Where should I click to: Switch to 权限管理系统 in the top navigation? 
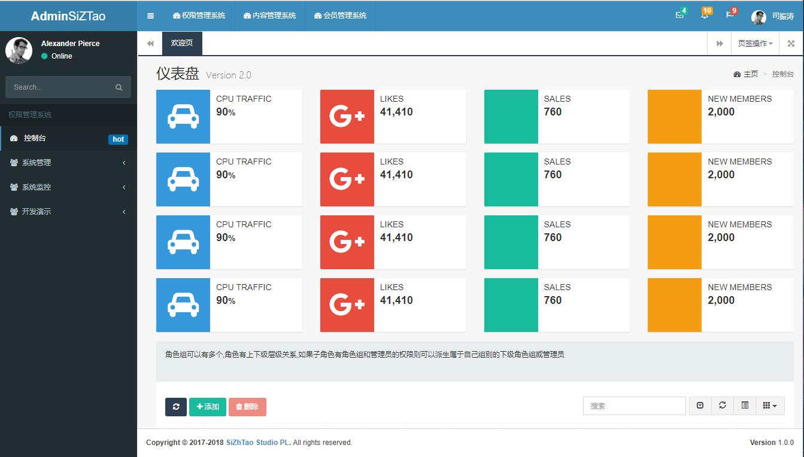[199, 16]
